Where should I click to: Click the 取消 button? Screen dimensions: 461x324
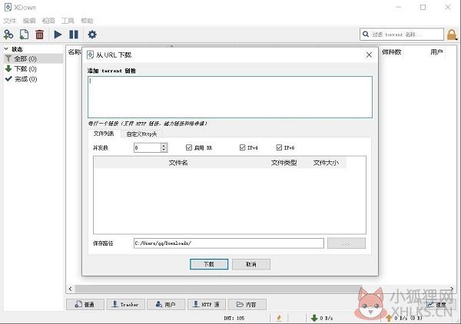[x=251, y=264]
